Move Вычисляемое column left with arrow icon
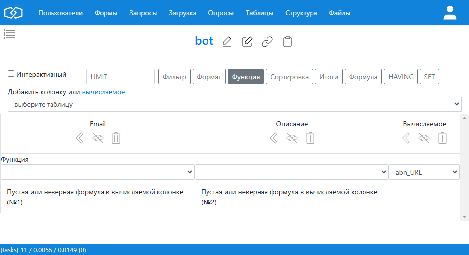The height and width of the screenshot is (255, 469). pyautogui.click(x=406, y=138)
